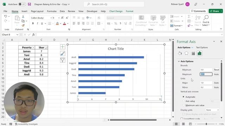Click the Cut scissors icon
The width and height of the screenshot is (225, 126).
(x=23, y=17)
